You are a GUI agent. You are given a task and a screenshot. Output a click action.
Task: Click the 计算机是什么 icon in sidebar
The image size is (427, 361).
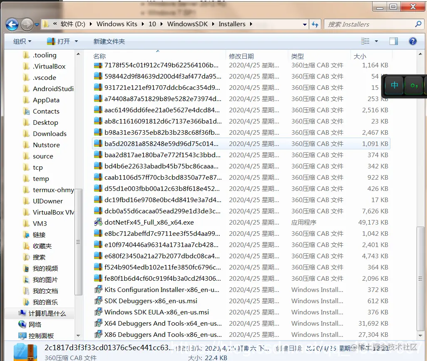pyautogui.click(x=22, y=313)
